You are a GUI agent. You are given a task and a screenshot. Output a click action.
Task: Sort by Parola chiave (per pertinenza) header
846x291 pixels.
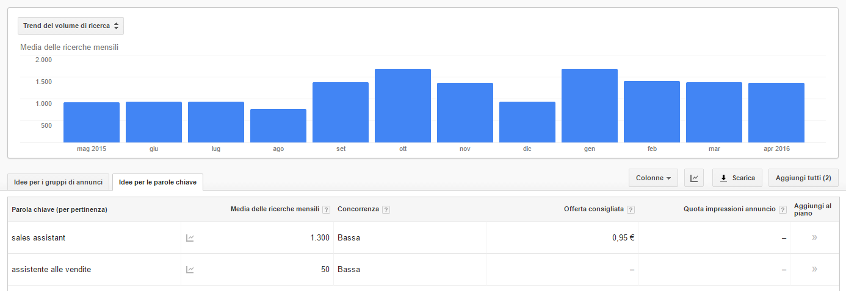pyautogui.click(x=59, y=209)
